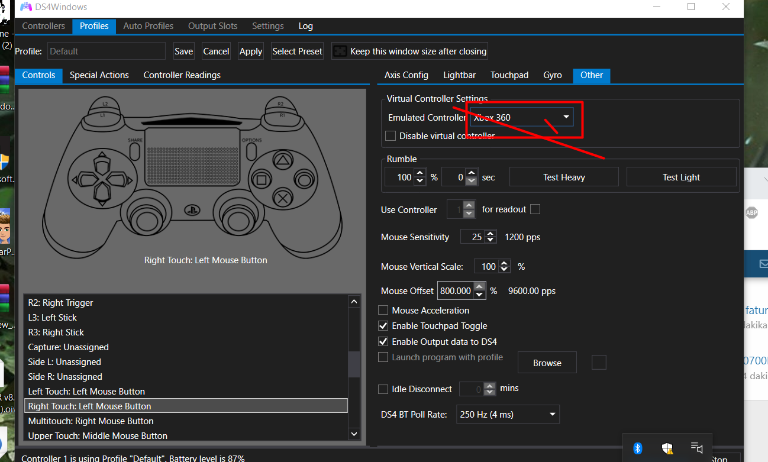Click the Square button on the controller diagram

coord(261,179)
